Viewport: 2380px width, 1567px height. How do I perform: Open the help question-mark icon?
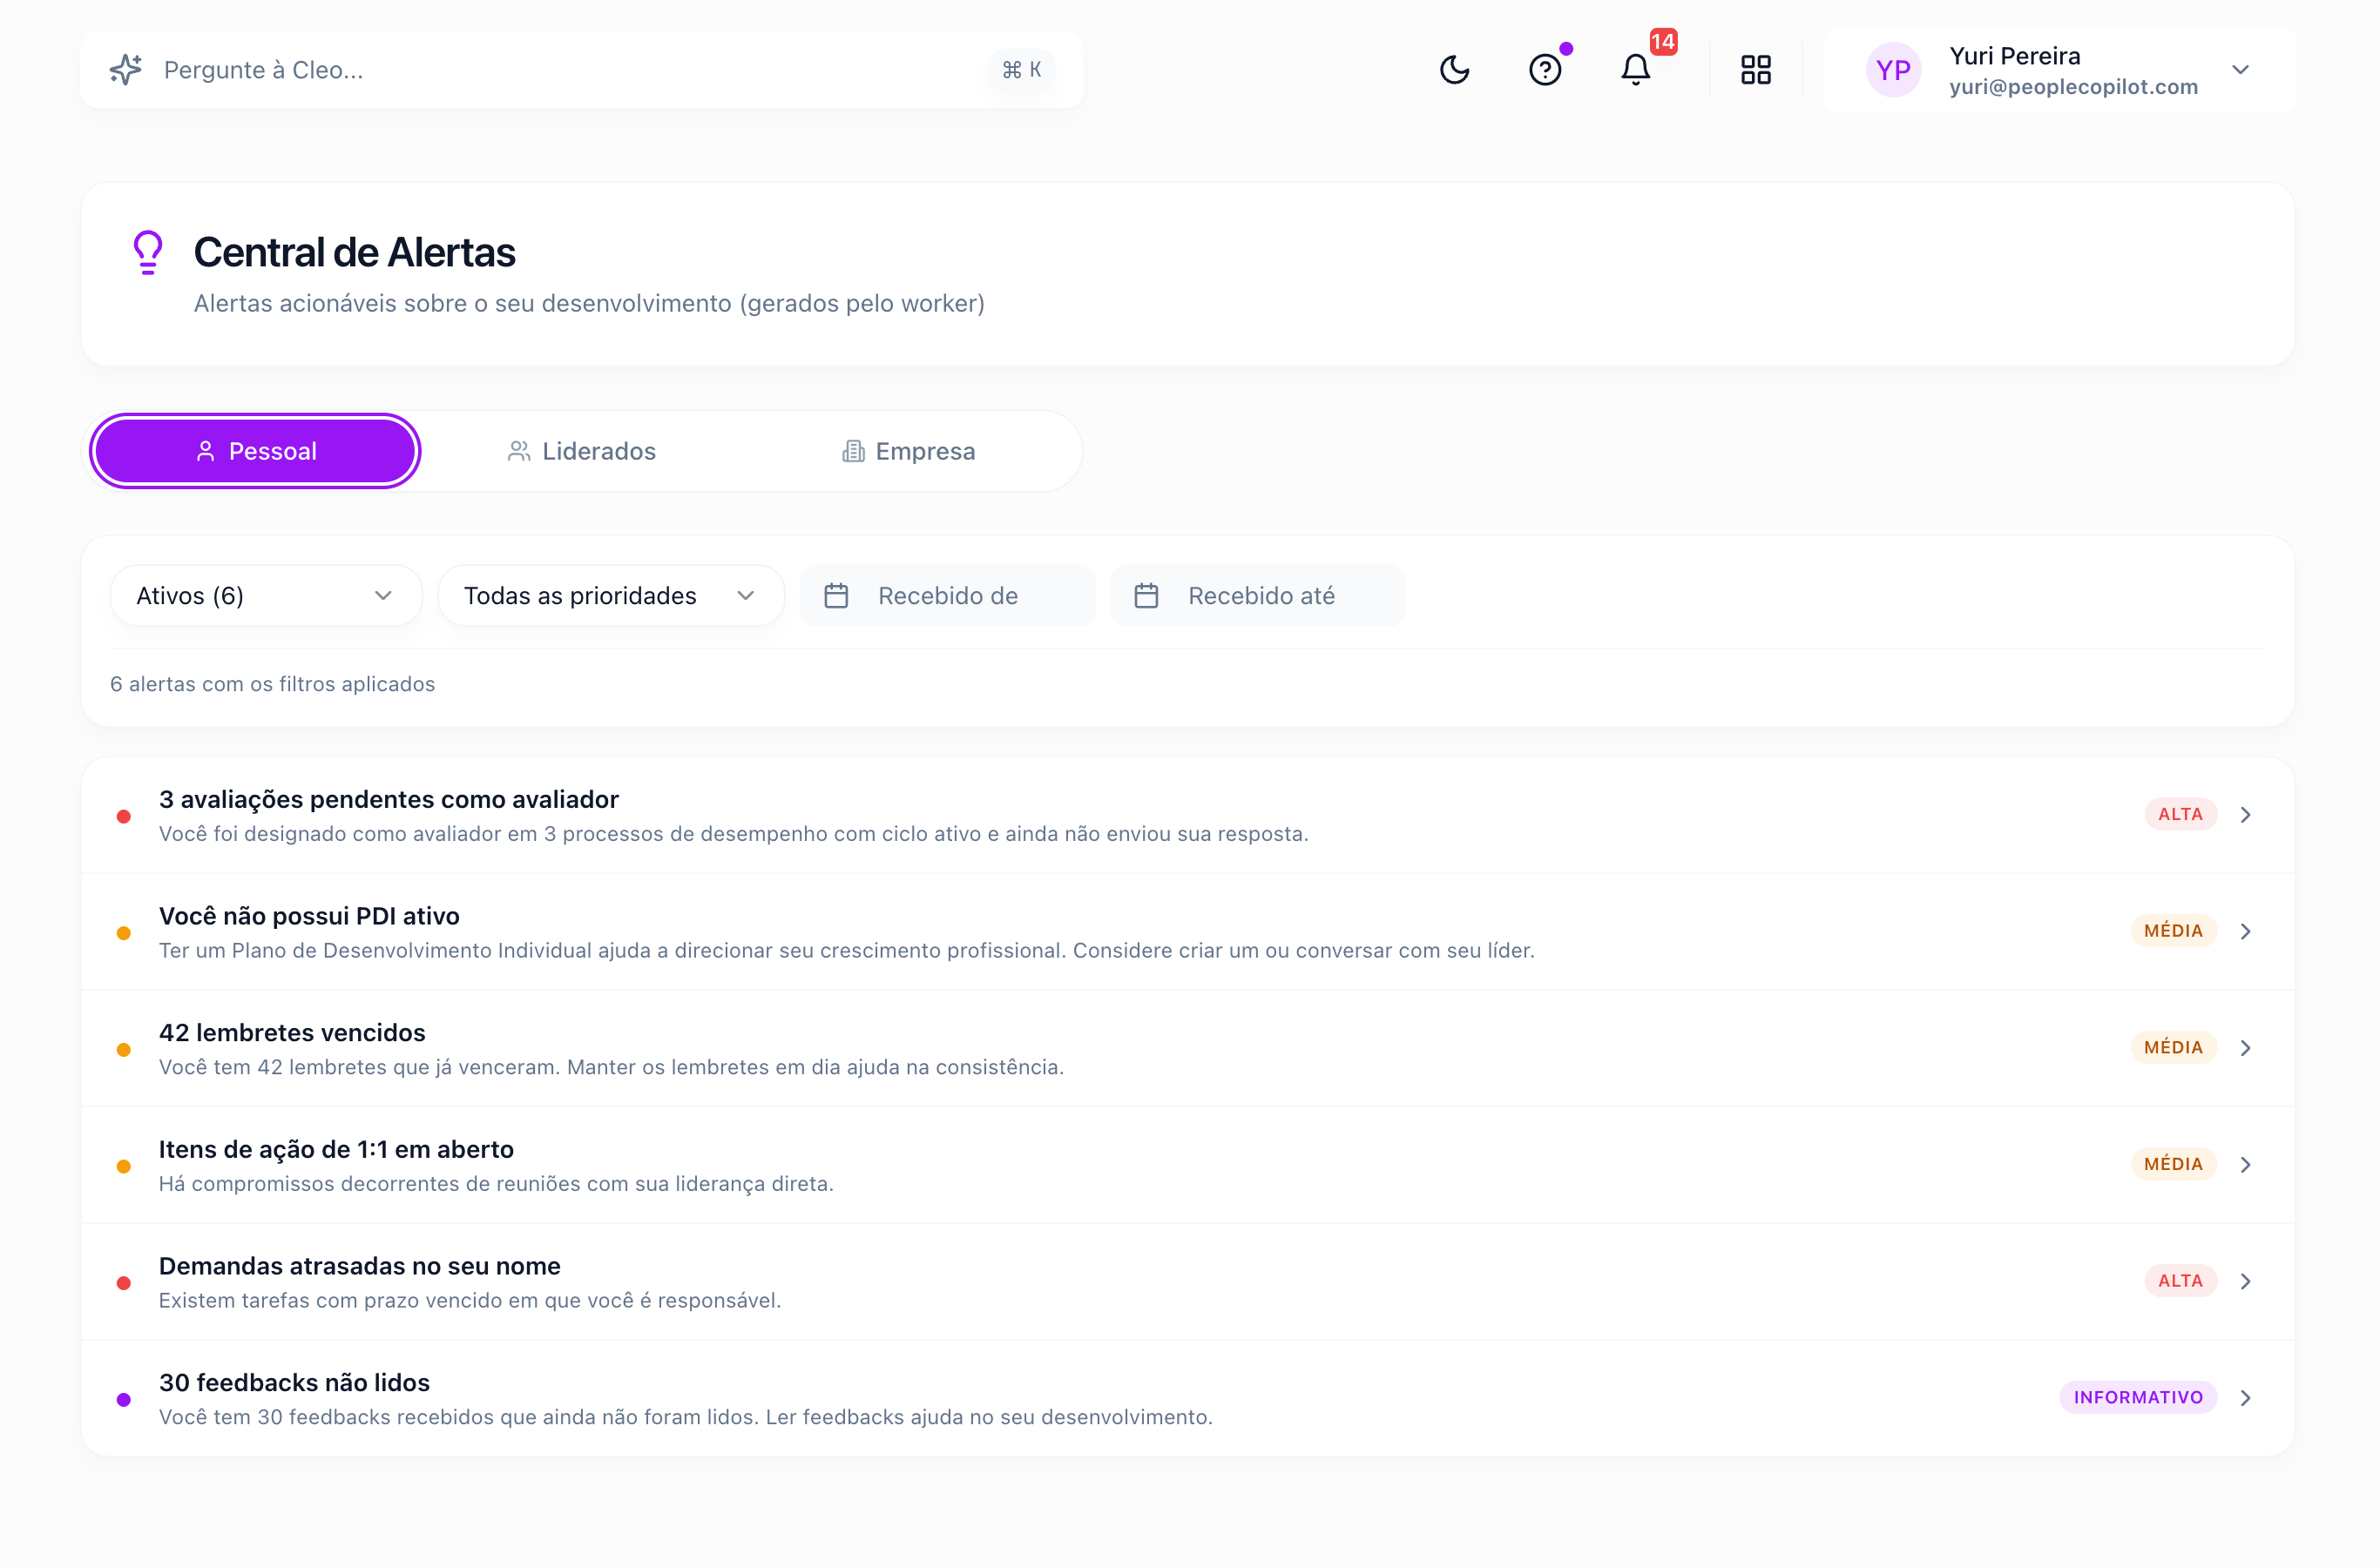pos(1545,70)
